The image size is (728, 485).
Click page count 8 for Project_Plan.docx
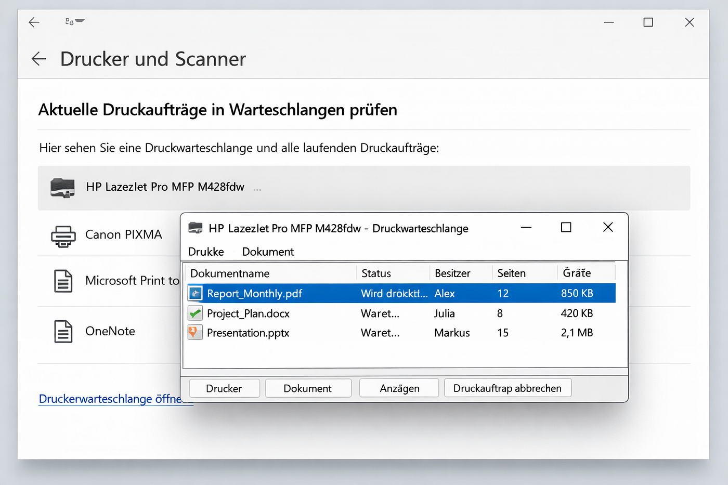tap(500, 313)
